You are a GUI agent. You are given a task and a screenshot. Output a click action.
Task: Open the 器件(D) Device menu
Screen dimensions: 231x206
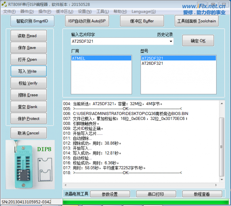[27, 11]
